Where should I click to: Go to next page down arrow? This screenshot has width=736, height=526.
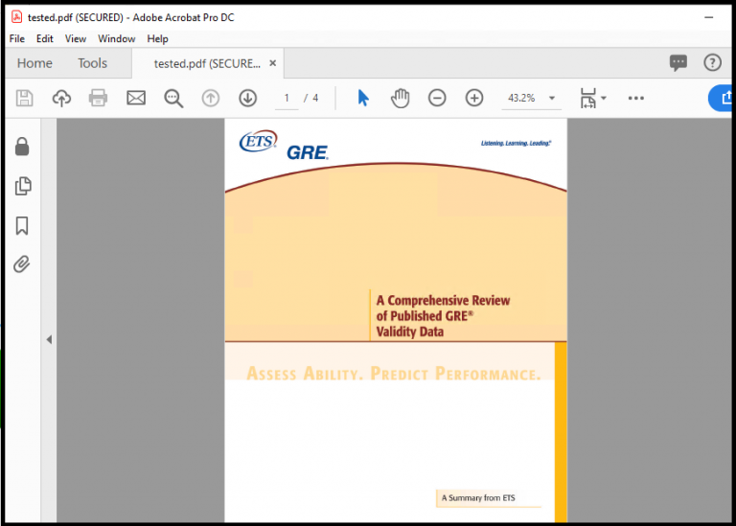(248, 98)
